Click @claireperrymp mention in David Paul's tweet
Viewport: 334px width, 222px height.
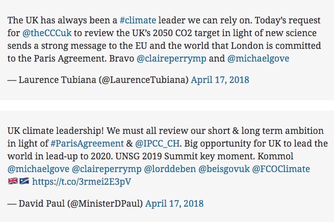[107, 169]
